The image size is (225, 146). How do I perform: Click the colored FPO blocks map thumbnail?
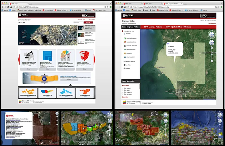[x=87, y=128]
